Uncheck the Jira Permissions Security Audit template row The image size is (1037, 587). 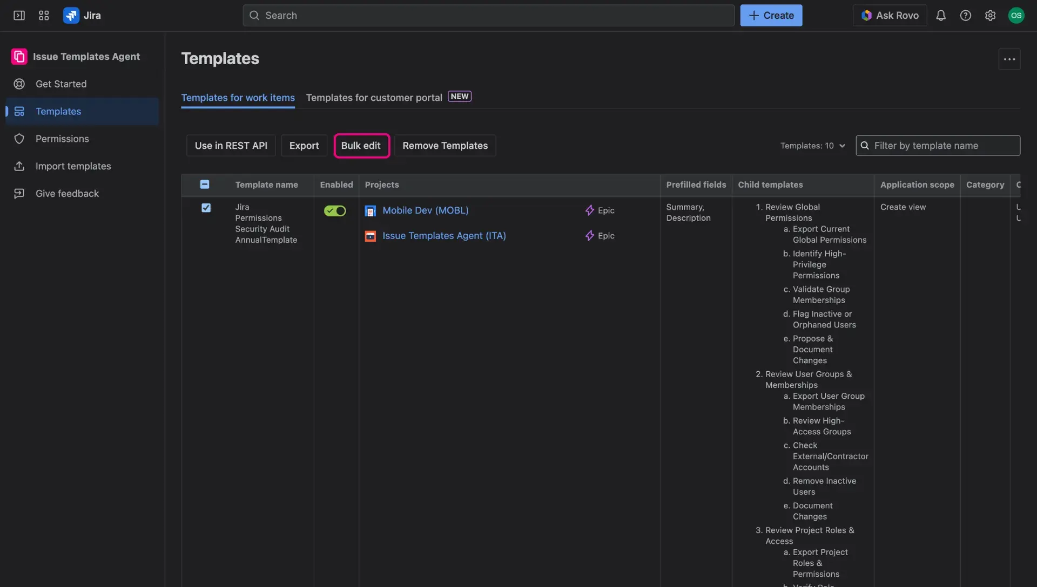point(206,208)
